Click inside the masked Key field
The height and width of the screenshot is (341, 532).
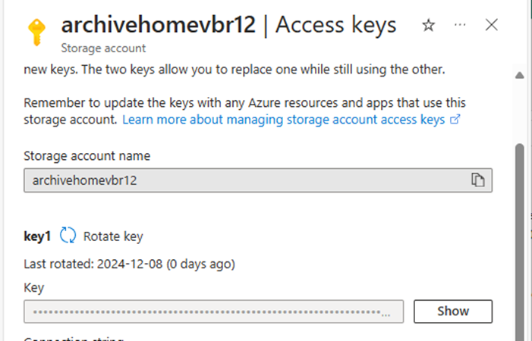coord(214,311)
